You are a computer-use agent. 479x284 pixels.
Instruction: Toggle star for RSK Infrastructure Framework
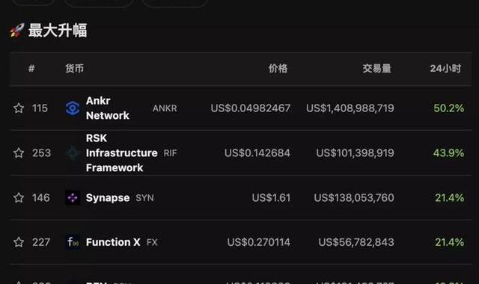coord(19,152)
